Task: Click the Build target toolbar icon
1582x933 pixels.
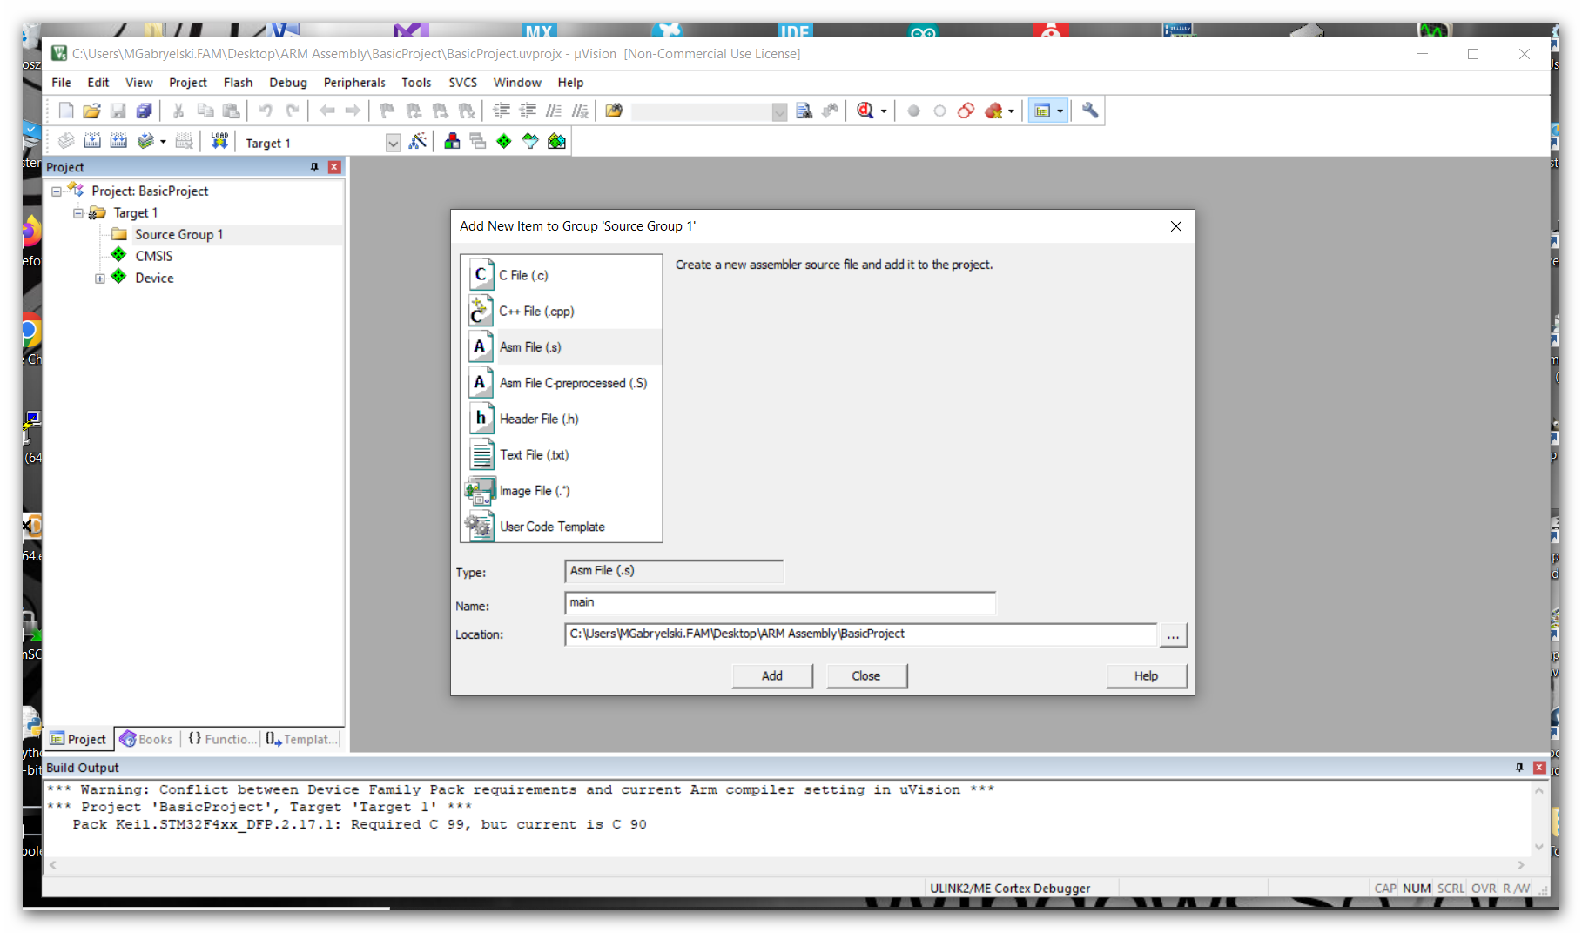Action: point(92,141)
